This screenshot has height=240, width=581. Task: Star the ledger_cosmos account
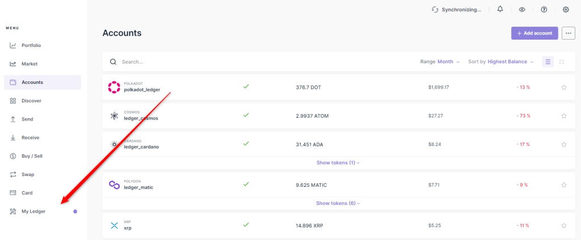563,115
